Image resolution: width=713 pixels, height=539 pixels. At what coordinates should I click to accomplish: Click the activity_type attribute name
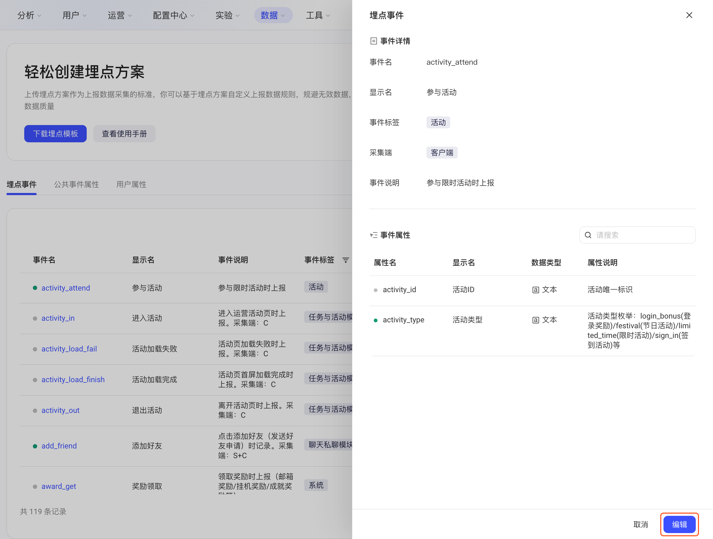(404, 320)
